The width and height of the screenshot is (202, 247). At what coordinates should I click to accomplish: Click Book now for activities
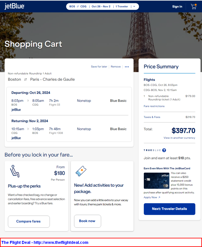point(87,221)
